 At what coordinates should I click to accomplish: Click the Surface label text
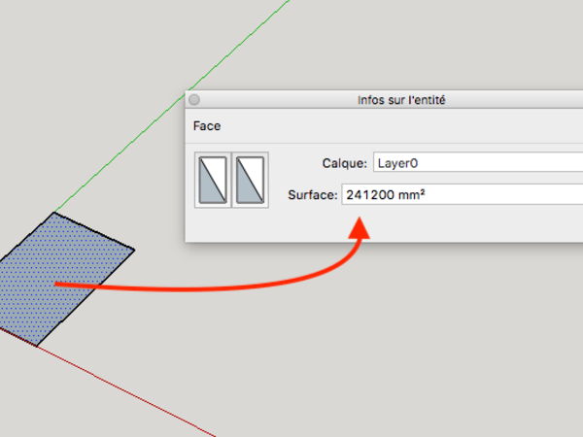[x=312, y=195]
